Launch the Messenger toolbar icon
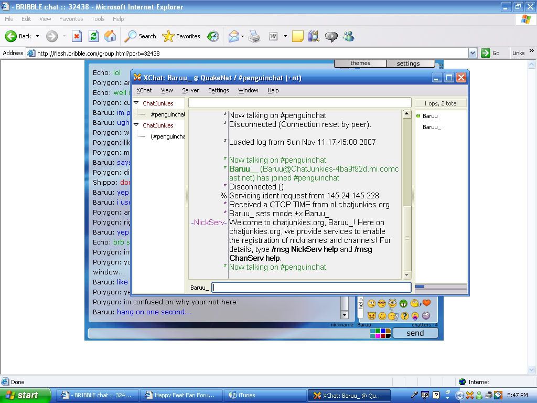Screen dimensions: 537x403 [348, 36]
